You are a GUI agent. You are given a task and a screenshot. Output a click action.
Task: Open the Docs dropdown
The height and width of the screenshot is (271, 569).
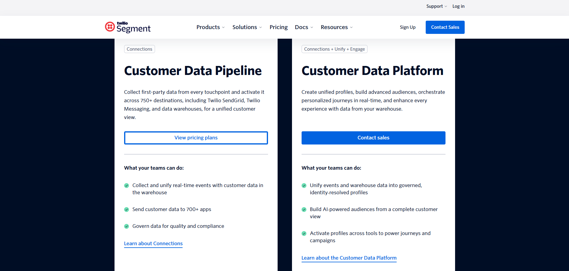click(x=303, y=27)
